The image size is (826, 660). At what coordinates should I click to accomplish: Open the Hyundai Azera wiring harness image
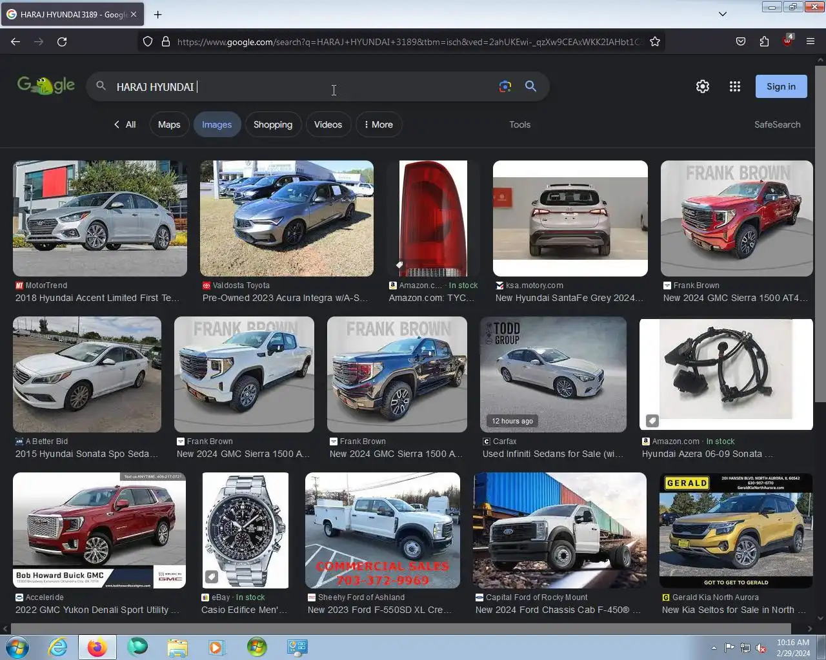click(726, 374)
